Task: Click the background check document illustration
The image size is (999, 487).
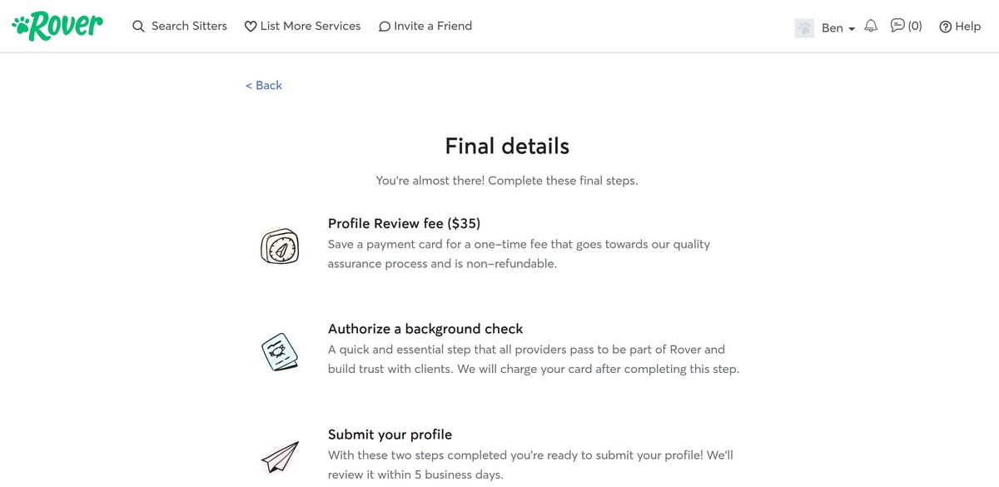Action: pyautogui.click(x=281, y=351)
